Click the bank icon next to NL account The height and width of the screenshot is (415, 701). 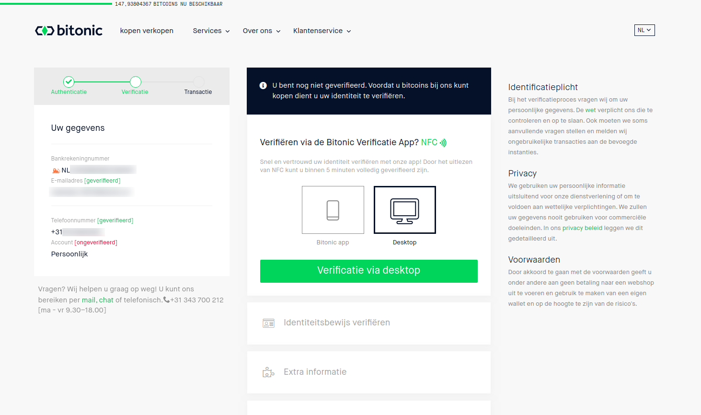pos(56,170)
